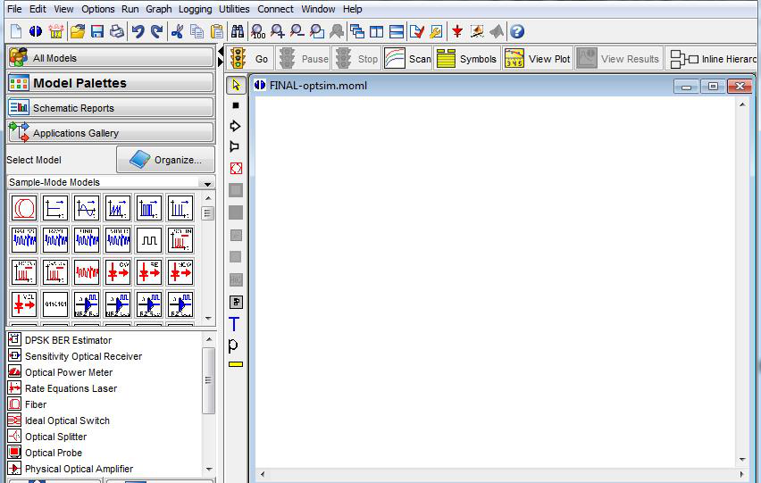Image resolution: width=761 pixels, height=483 pixels.
Task: Open the Logging menu
Action: pos(195,9)
